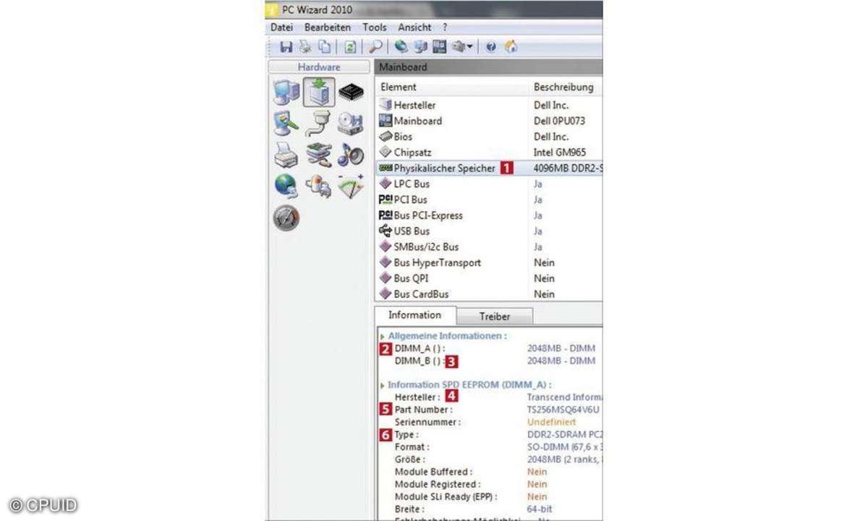Select the Physikalischer Speicher row

[x=488, y=168]
